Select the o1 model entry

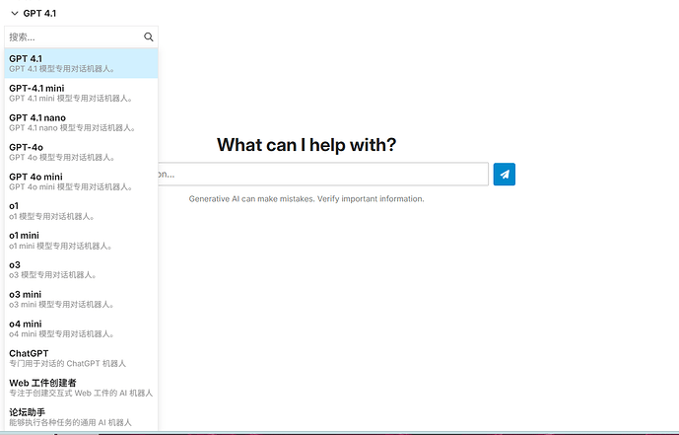coord(81,210)
